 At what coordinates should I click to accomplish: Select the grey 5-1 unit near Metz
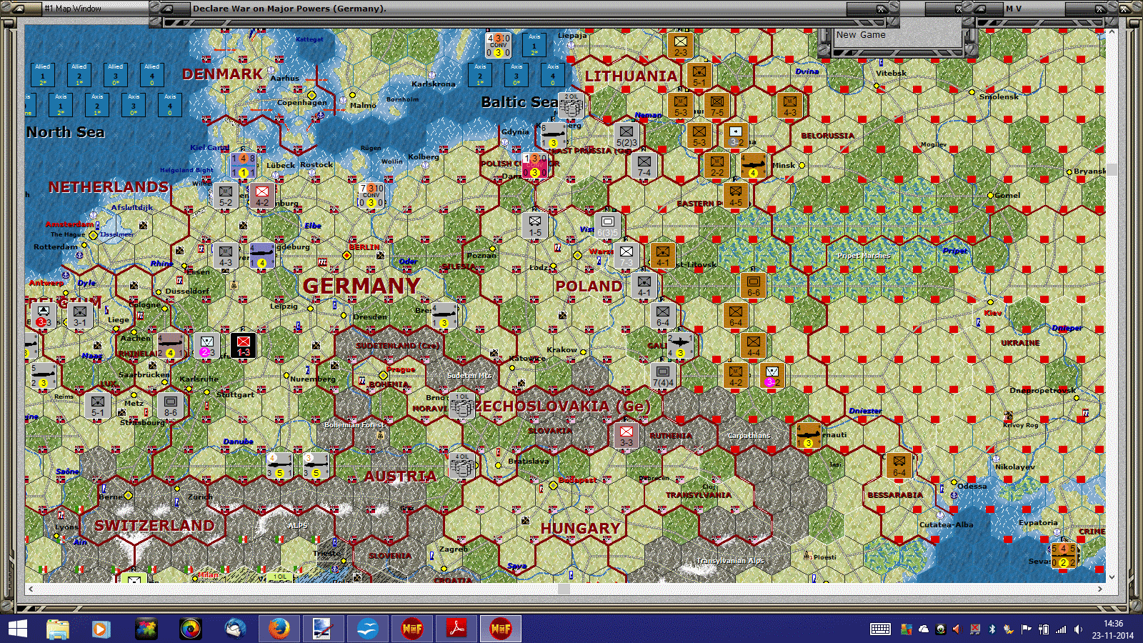pos(98,405)
